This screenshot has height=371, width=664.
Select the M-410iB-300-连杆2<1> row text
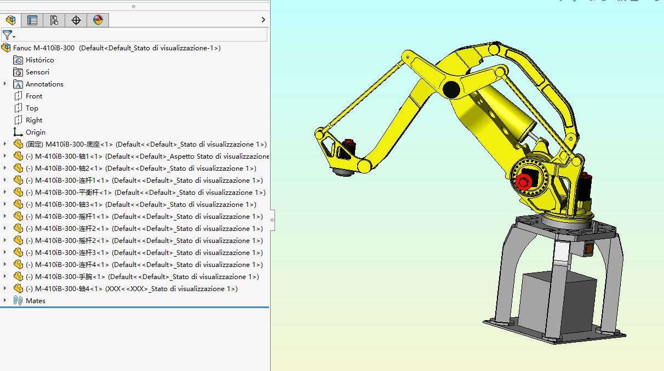coord(145,229)
